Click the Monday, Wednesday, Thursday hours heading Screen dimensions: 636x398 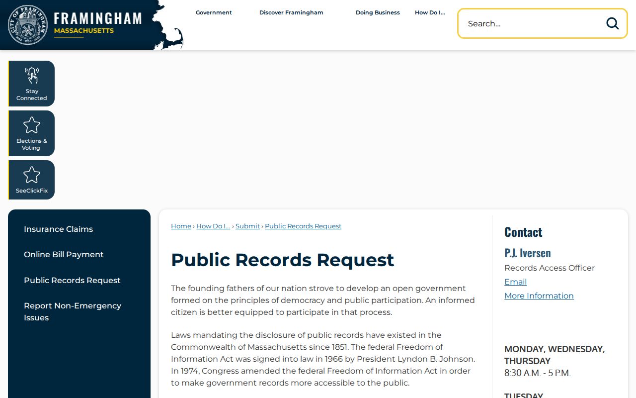point(555,355)
